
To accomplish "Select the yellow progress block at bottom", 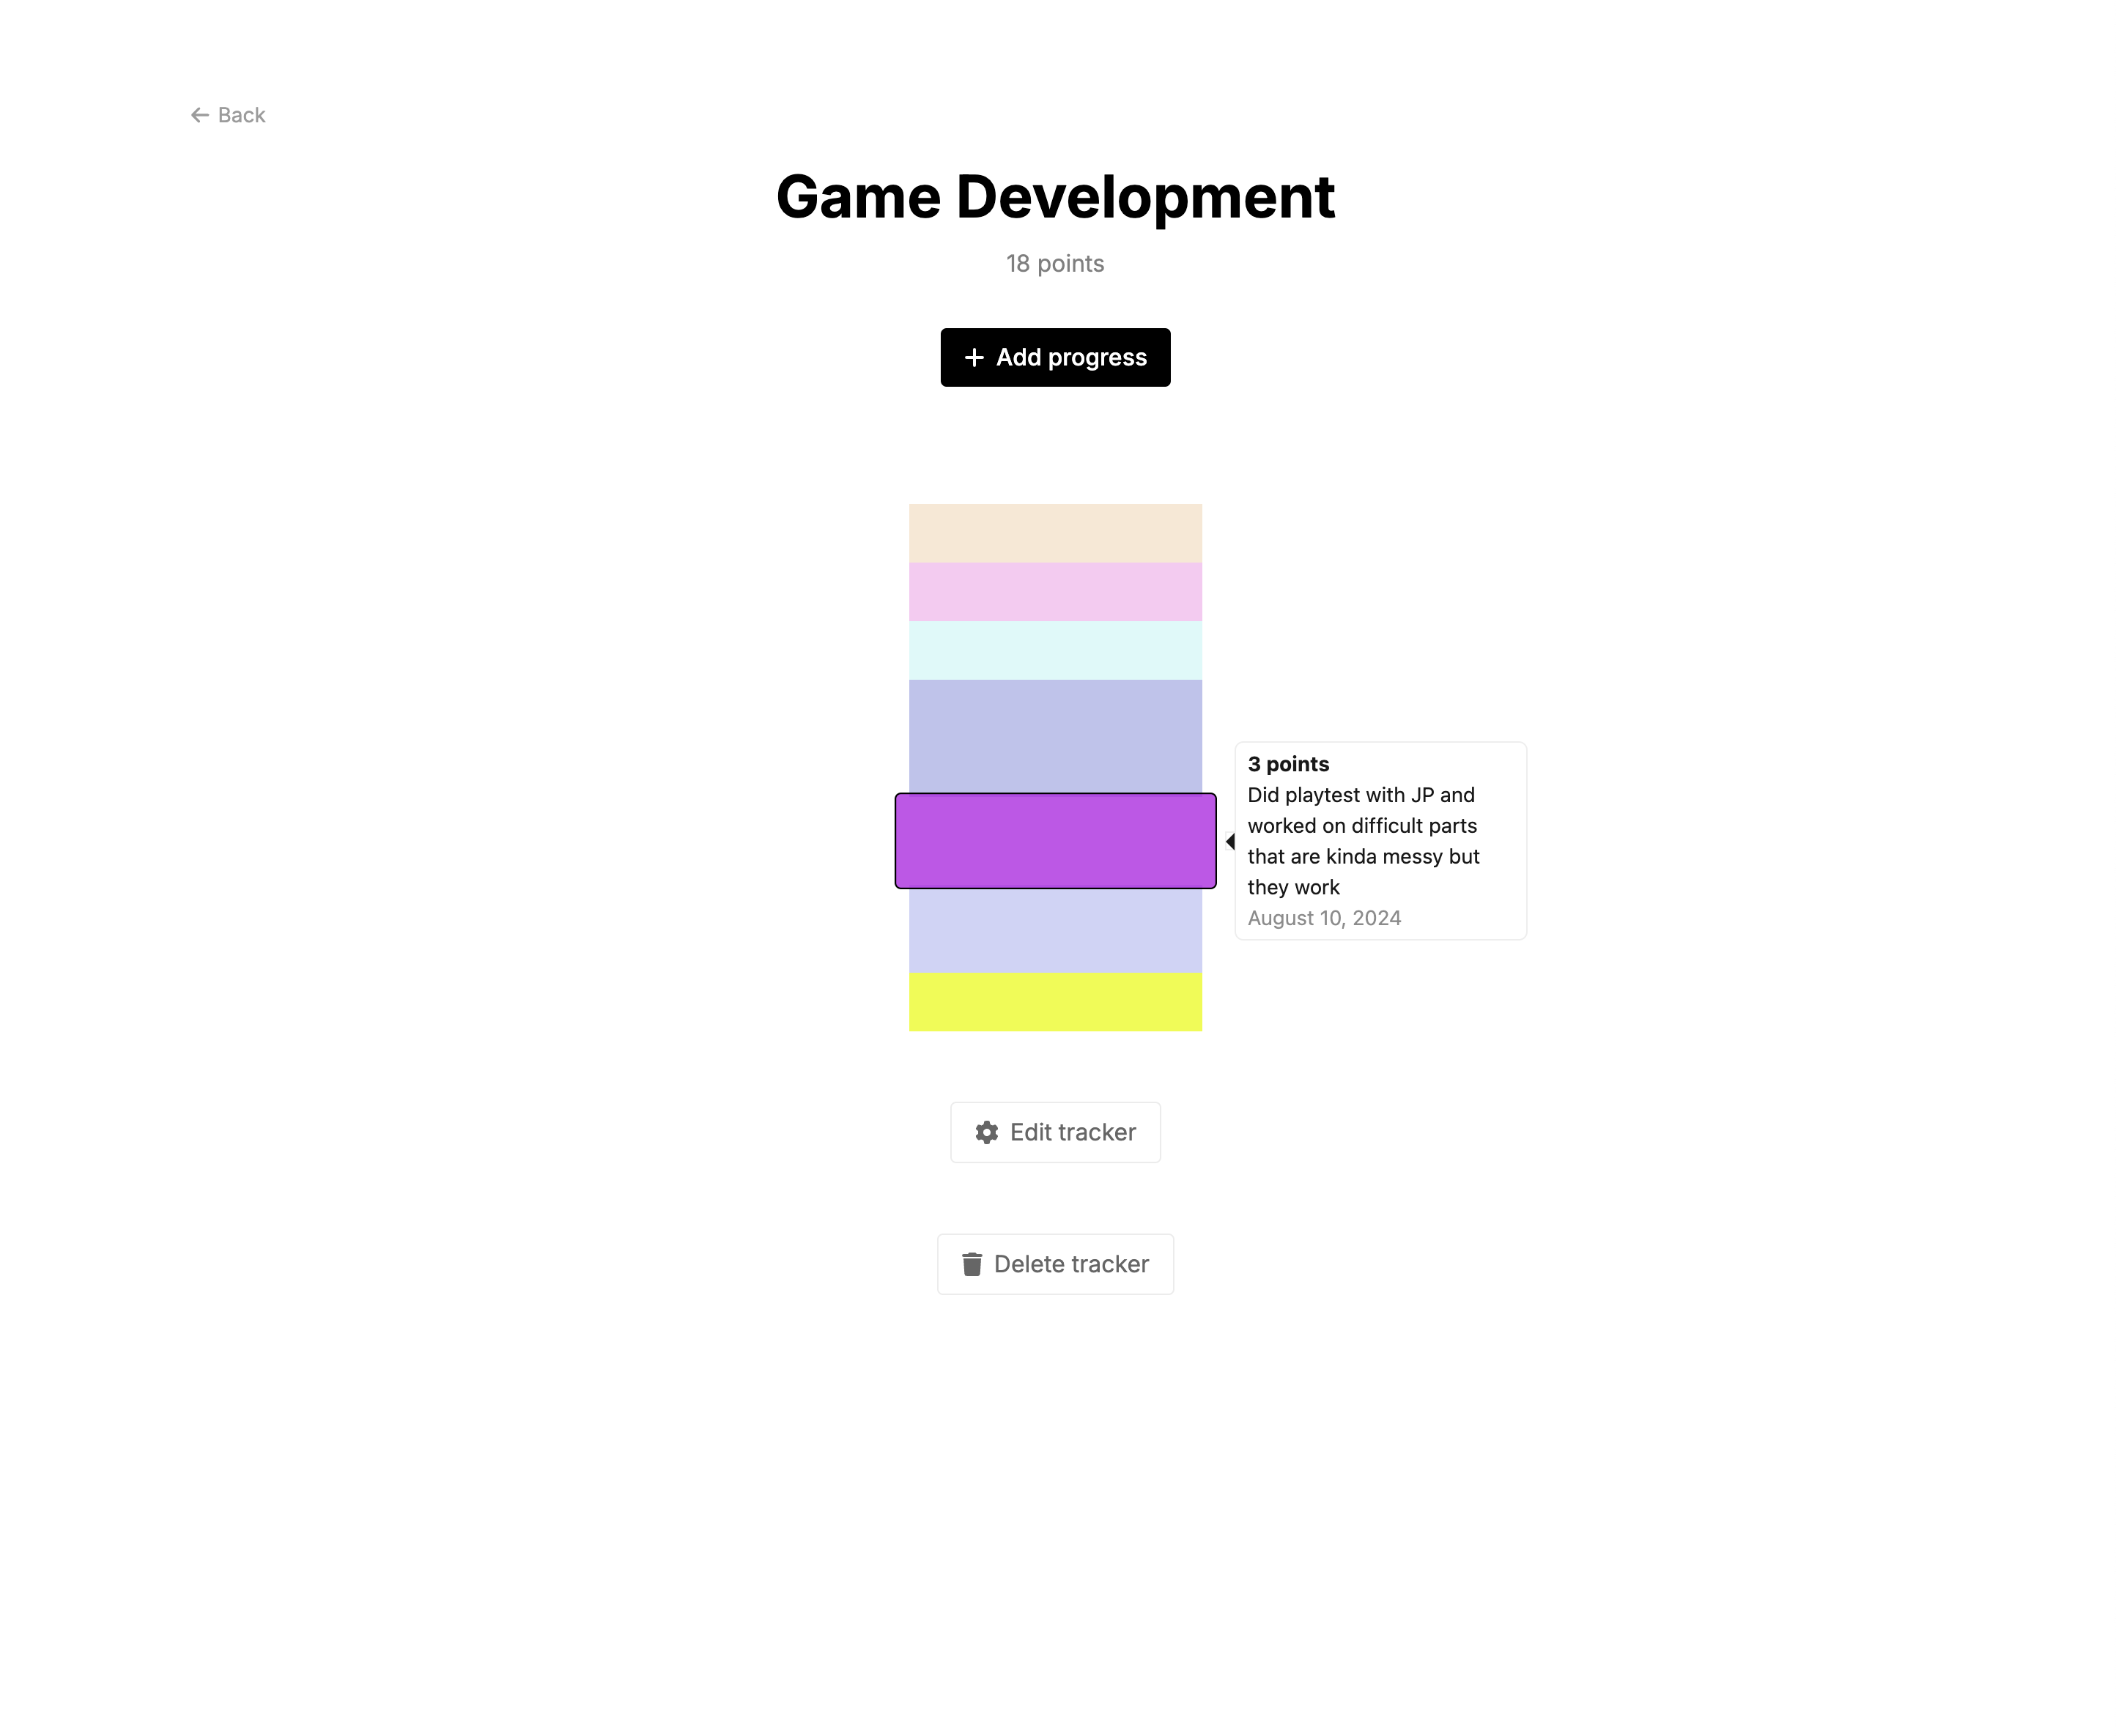I will point(1055,1002).
